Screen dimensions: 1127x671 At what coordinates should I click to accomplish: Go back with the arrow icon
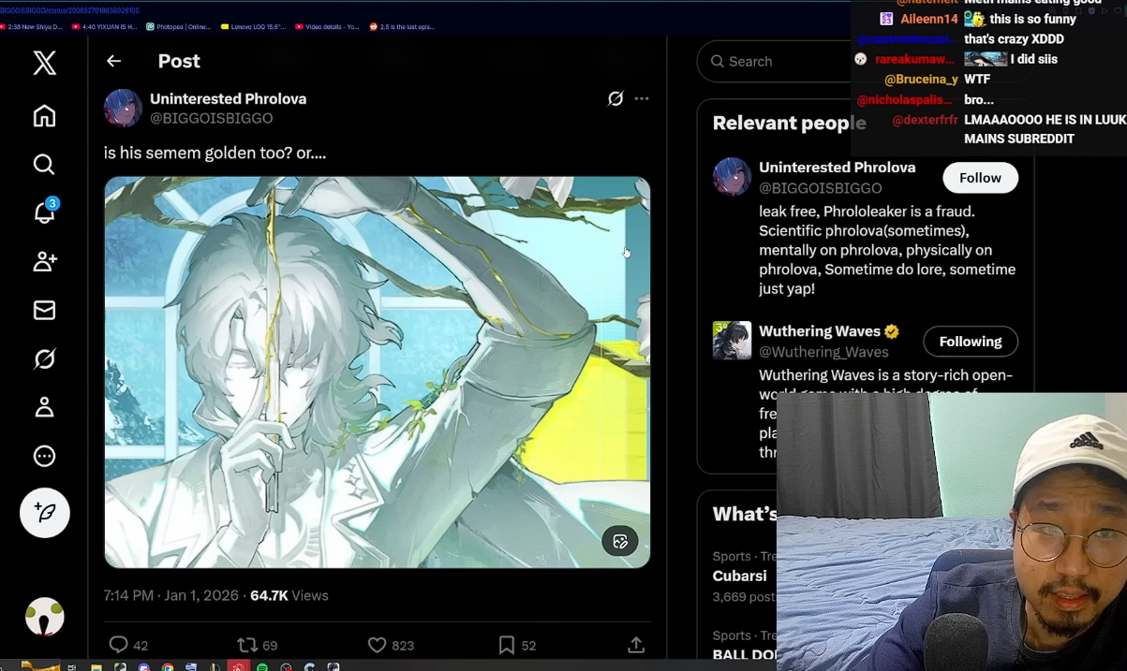(x=114, y=61)
